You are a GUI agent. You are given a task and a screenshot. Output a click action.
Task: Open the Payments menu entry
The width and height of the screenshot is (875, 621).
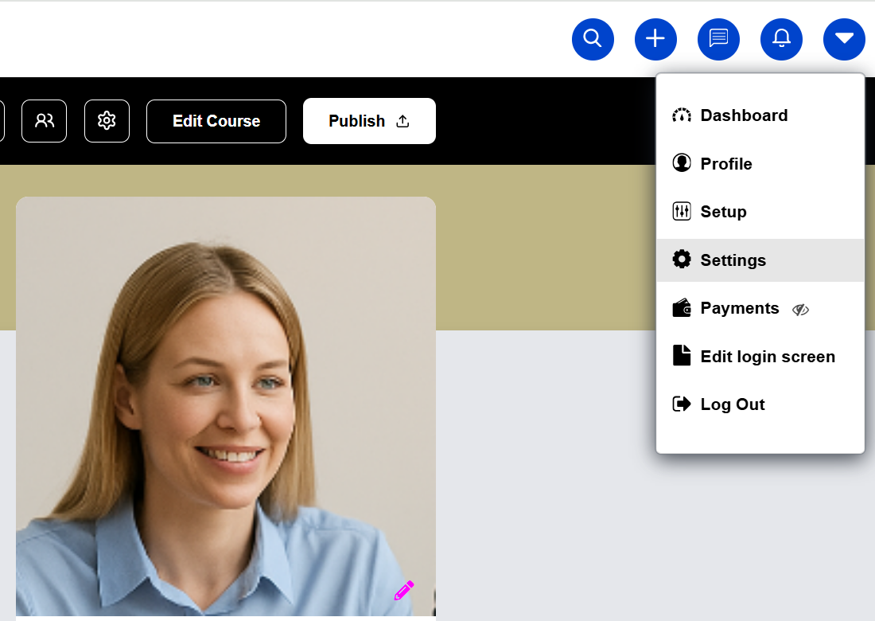739,308
